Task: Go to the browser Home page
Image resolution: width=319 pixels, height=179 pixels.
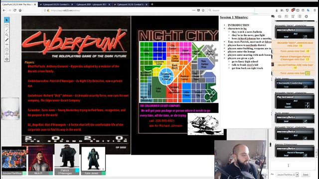Action: point(20,10)
